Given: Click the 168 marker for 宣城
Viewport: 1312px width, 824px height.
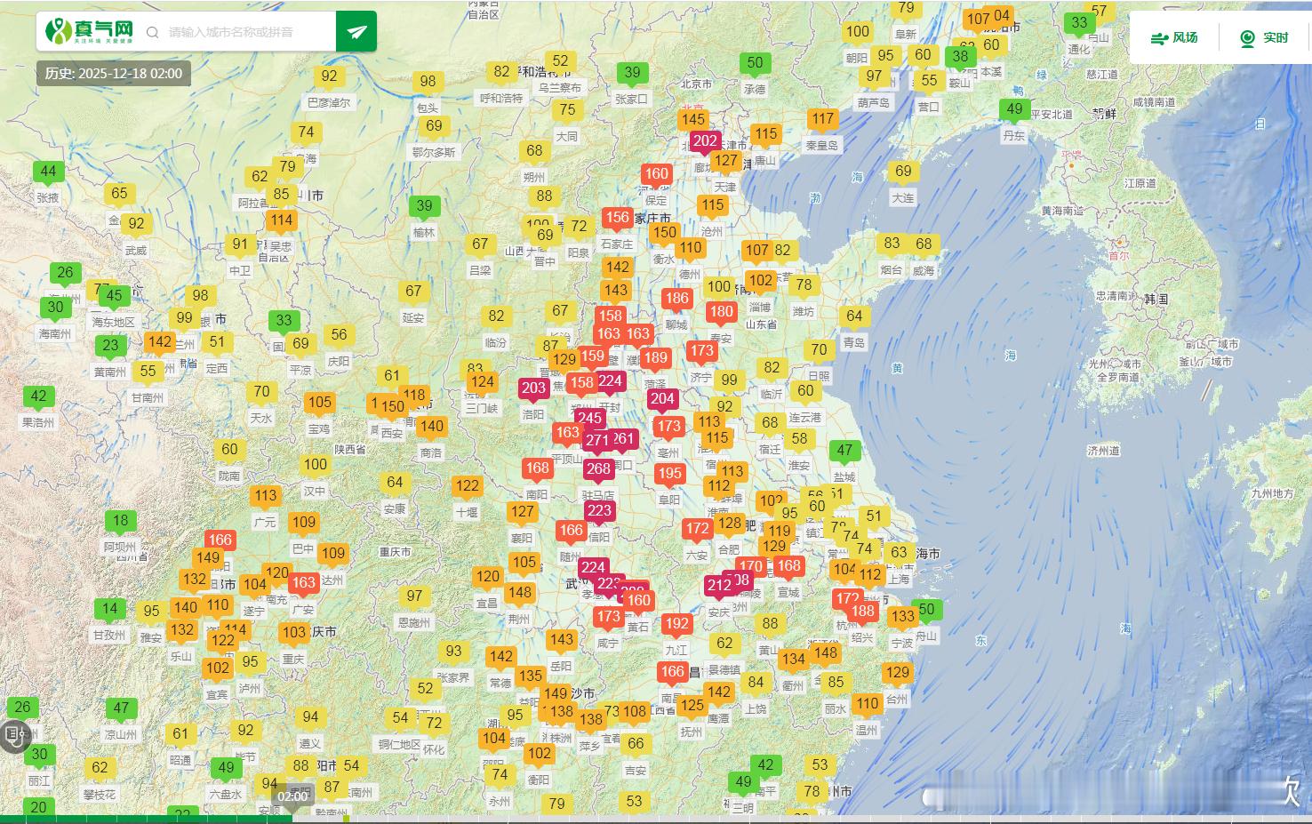Looking at the screenshot, I should click(x=788, y=566).
